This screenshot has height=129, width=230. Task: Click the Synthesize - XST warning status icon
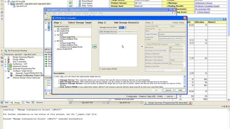pos(10,64)
